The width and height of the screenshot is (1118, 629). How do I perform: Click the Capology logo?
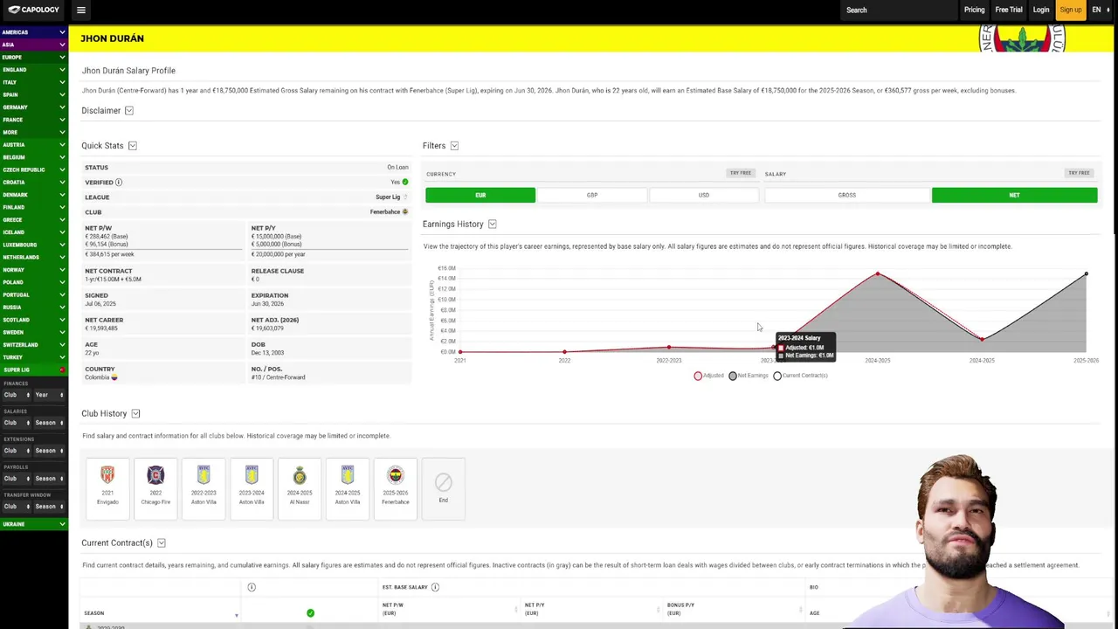[x=34, y=10]
